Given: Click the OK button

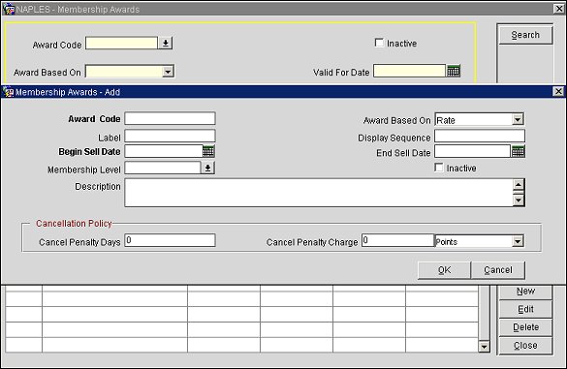Looking at the screenshot, I should [444, 270].
